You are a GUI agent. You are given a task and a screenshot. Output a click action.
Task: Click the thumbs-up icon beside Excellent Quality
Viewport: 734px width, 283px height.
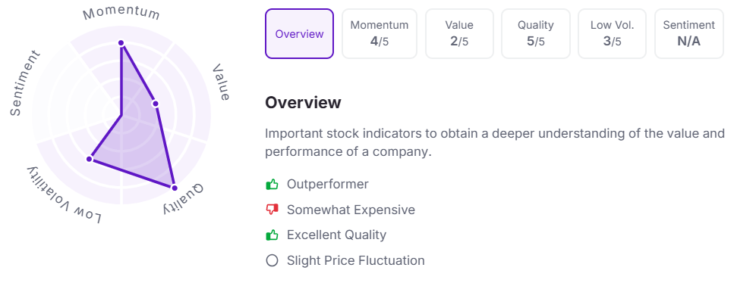(x=272, y=235)
